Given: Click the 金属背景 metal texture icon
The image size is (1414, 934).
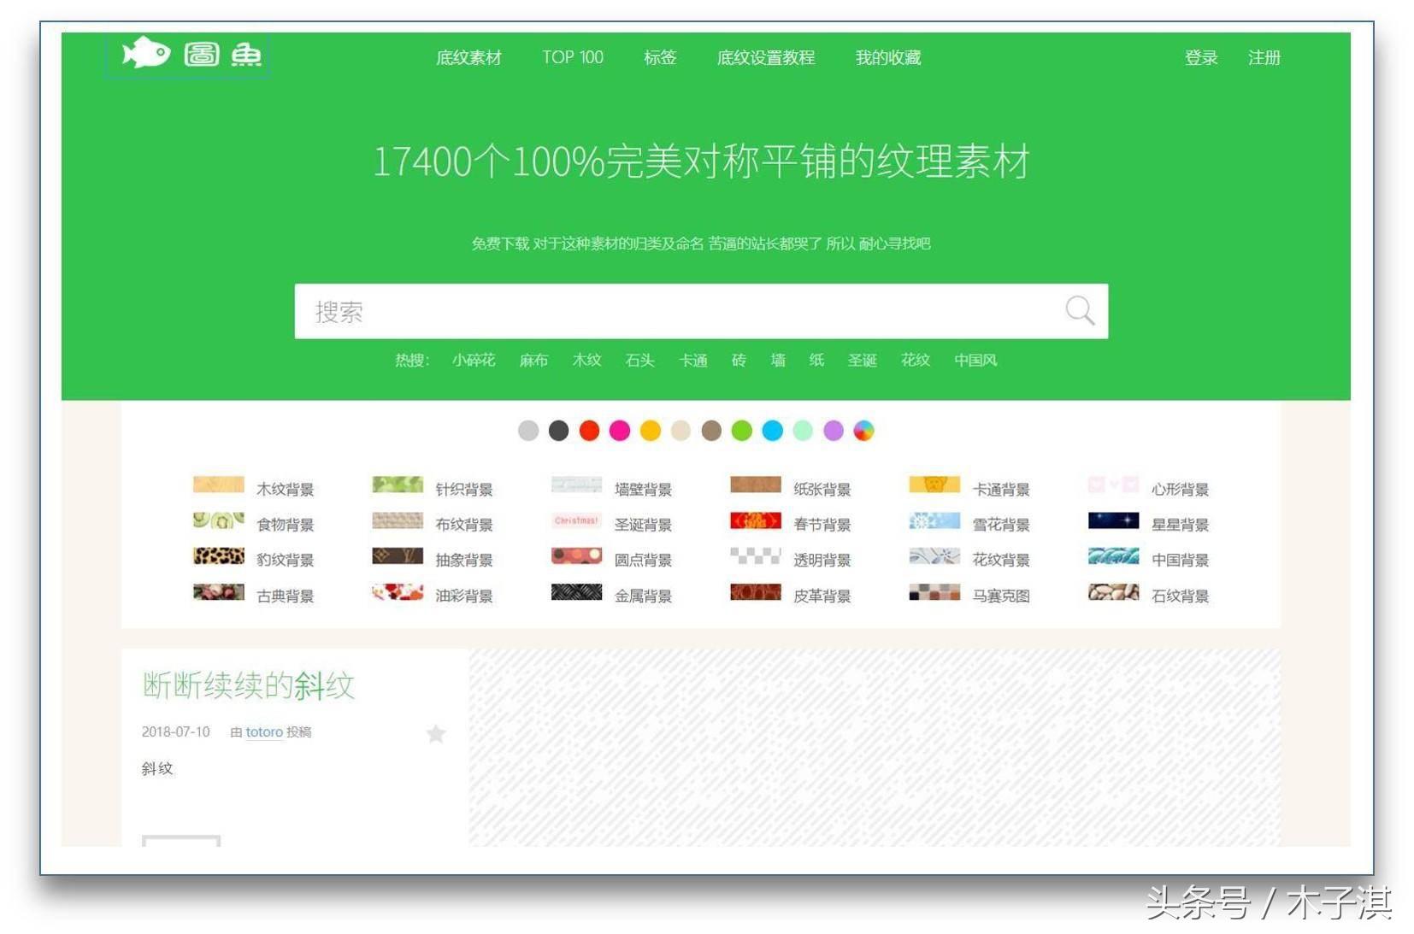Looking at the screenshot, I should 576,593.
